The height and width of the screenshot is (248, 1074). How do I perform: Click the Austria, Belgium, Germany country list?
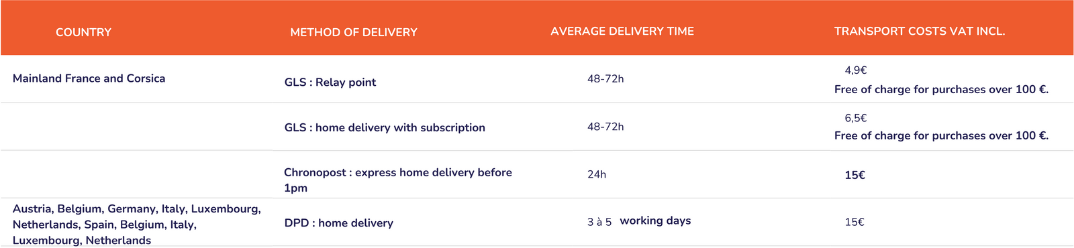(x=137, y=225)
